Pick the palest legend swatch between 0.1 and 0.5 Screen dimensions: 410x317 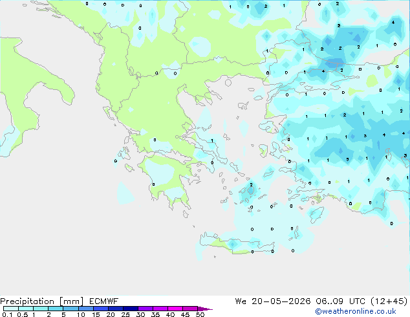click(x=11, y=309)
